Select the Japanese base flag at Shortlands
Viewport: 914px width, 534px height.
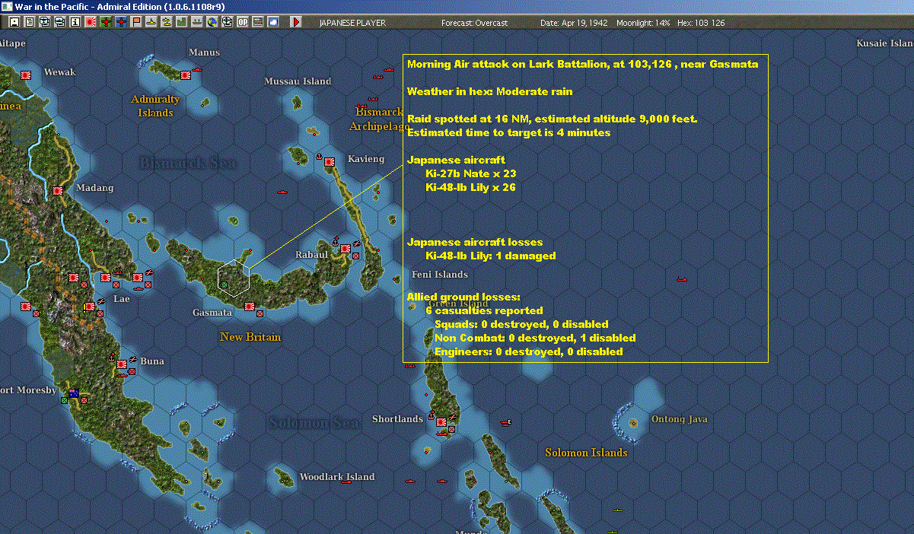tap(441, 422)
